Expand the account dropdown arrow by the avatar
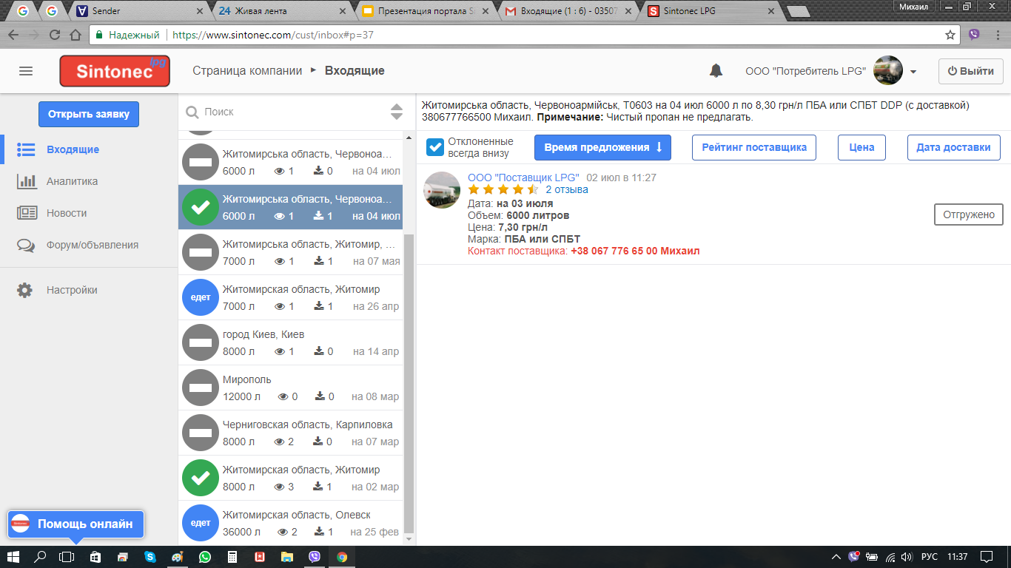 (913, 72)
